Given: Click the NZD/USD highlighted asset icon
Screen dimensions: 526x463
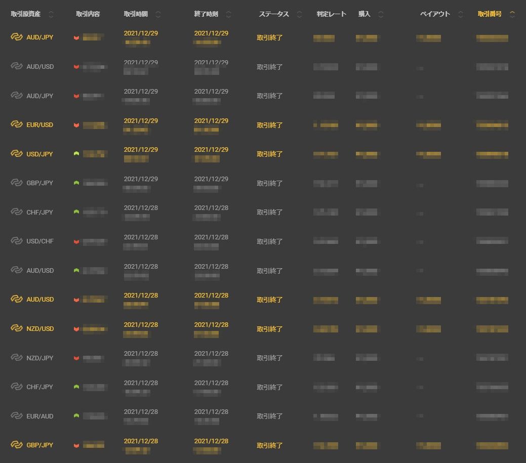Looking at the screenshot, I should pos(17,329).
